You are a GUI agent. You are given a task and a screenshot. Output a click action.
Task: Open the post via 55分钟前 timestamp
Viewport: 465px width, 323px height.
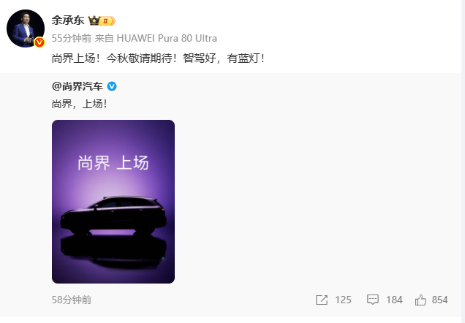pyautogui.click(x=72, y=38)
